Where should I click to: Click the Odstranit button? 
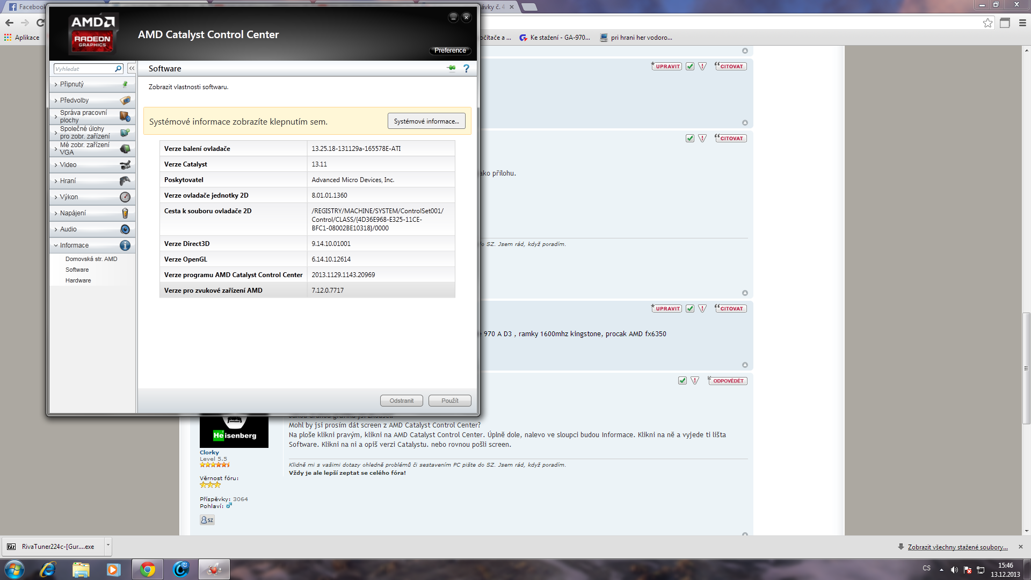402,401
